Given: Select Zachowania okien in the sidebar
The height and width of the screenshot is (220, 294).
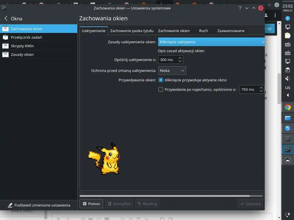Looking at the screenshot, I should point(39,29).
